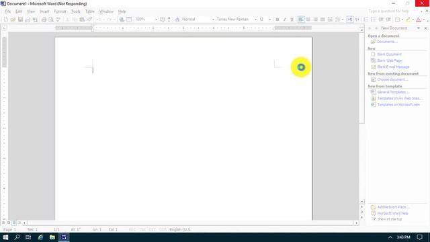Click the Undo arrow icon
Viewport: 430px width, 242px height.
pos(99,19)
